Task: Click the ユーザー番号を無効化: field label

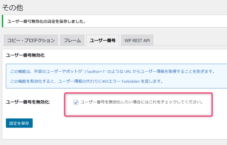Action: (x=28, y=102)
